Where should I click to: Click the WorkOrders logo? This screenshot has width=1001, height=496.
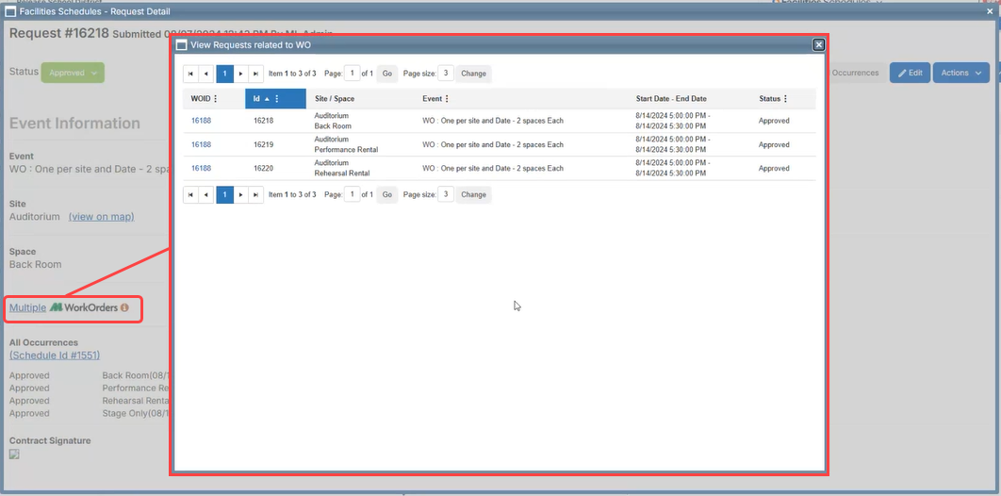[x=84, y=307]
